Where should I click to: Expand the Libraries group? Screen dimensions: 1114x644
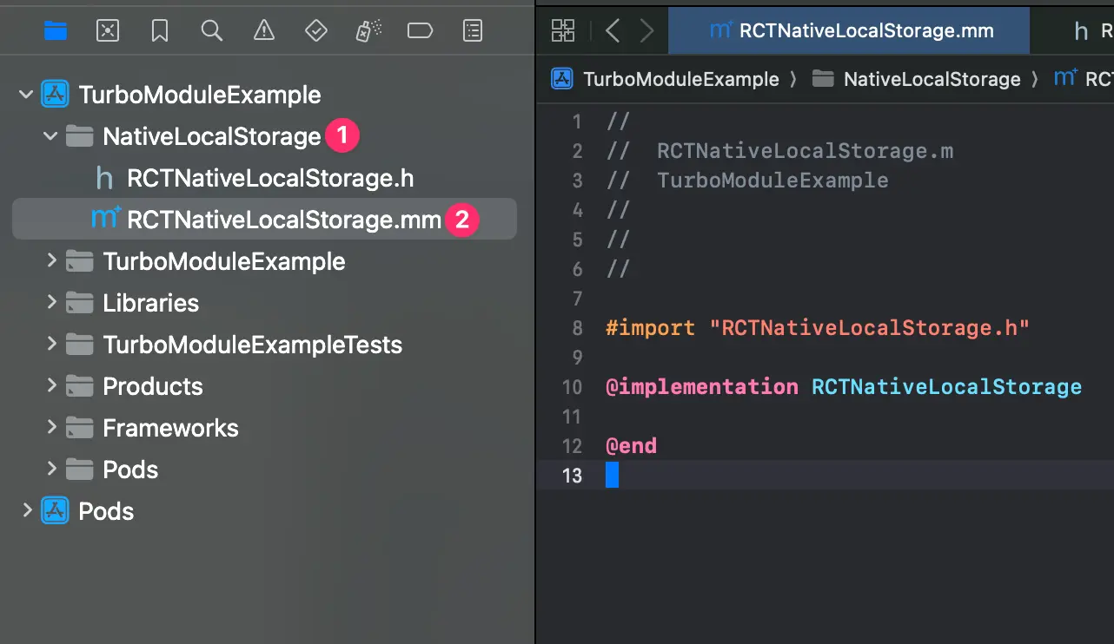[x=51, y=303]
